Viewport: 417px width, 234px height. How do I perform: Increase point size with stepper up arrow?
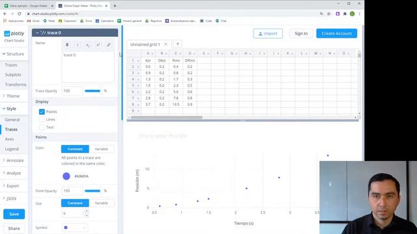87,211
